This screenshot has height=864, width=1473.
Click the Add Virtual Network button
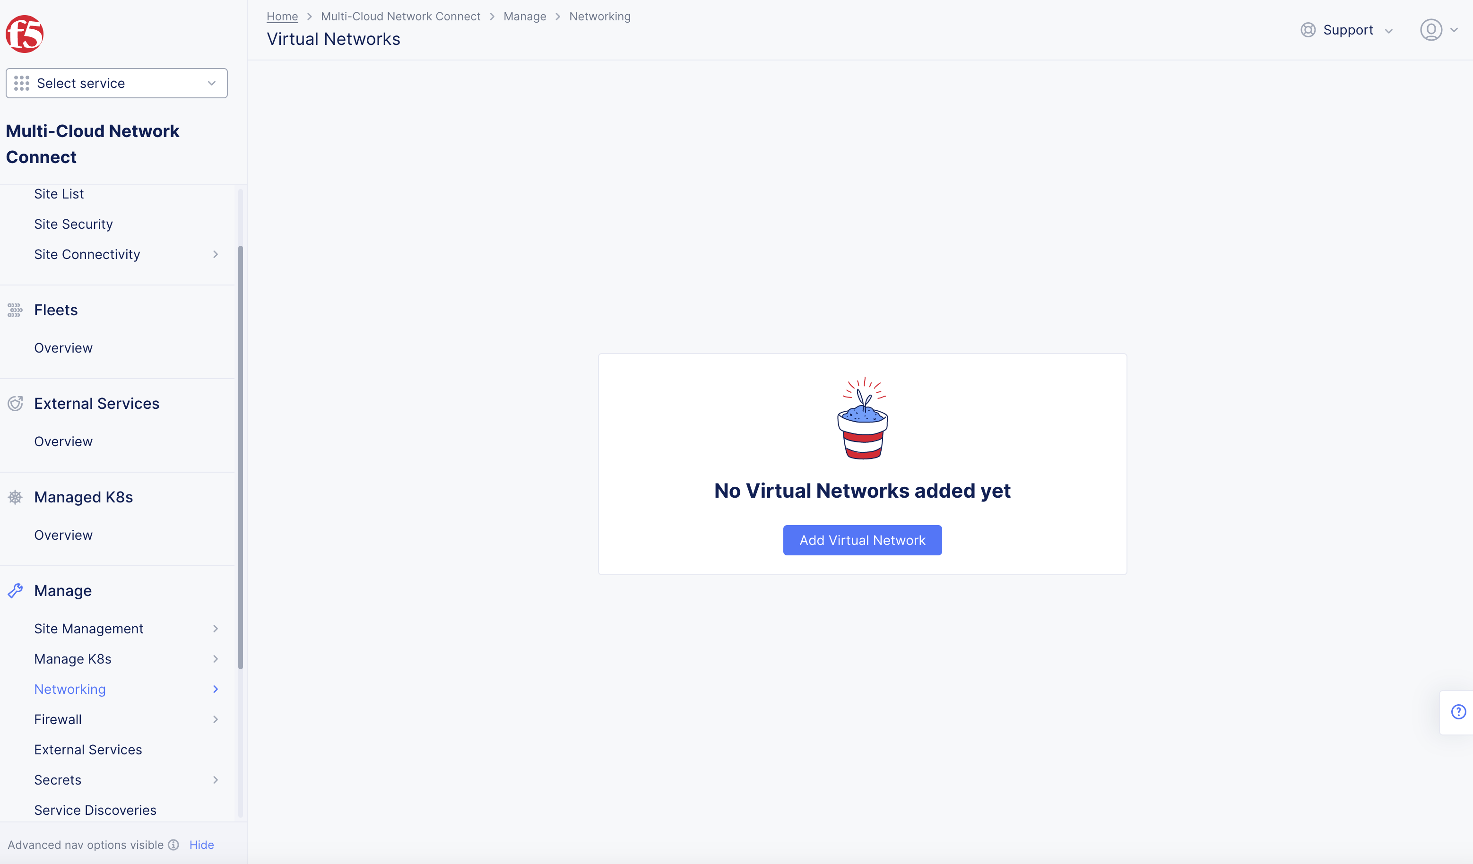pos(862,540)
